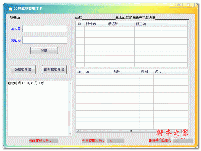Focus the QQ帐号 account input field
201x151 pixels.
(45, 29)
